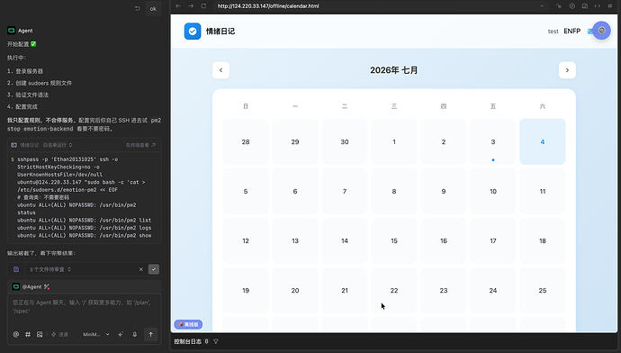Image resolution: width=621 pixels, height=353 pixels.
Task: Click the sparkle enhance icon in chat toolbar
Action: [121, 334]
